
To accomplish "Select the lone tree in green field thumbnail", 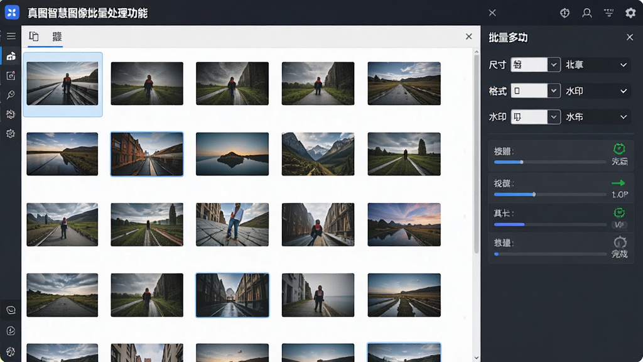I will pyautogui.click(x=404, y=154).
